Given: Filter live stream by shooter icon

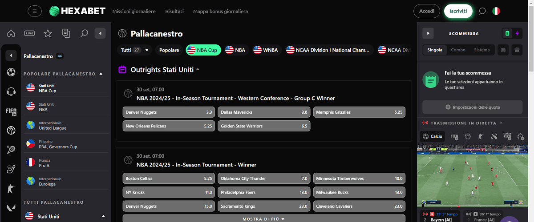Looking at the screenshot, I should [x=481, y=136].
